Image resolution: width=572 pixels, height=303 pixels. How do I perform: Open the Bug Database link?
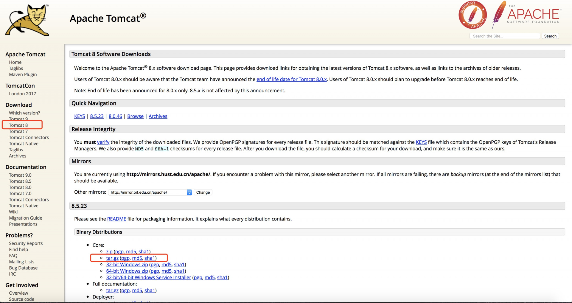[23, 268]
